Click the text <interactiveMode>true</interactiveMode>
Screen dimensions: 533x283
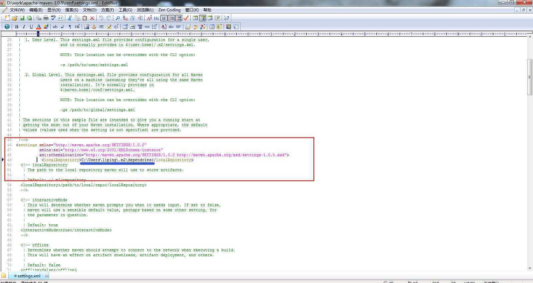pyautogui.click(x=66, y=230)
